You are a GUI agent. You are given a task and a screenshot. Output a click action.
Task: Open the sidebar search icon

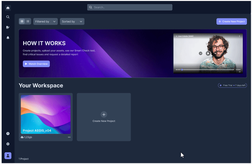click(8, 17)
